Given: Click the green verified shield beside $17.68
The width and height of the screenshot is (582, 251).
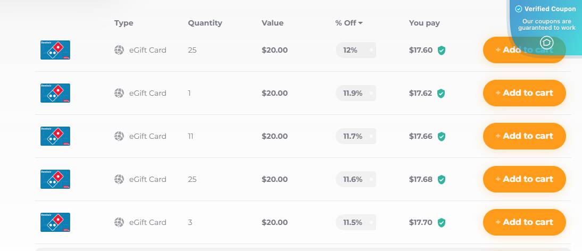Looking at the screenshot, I should tap(442, 180).
